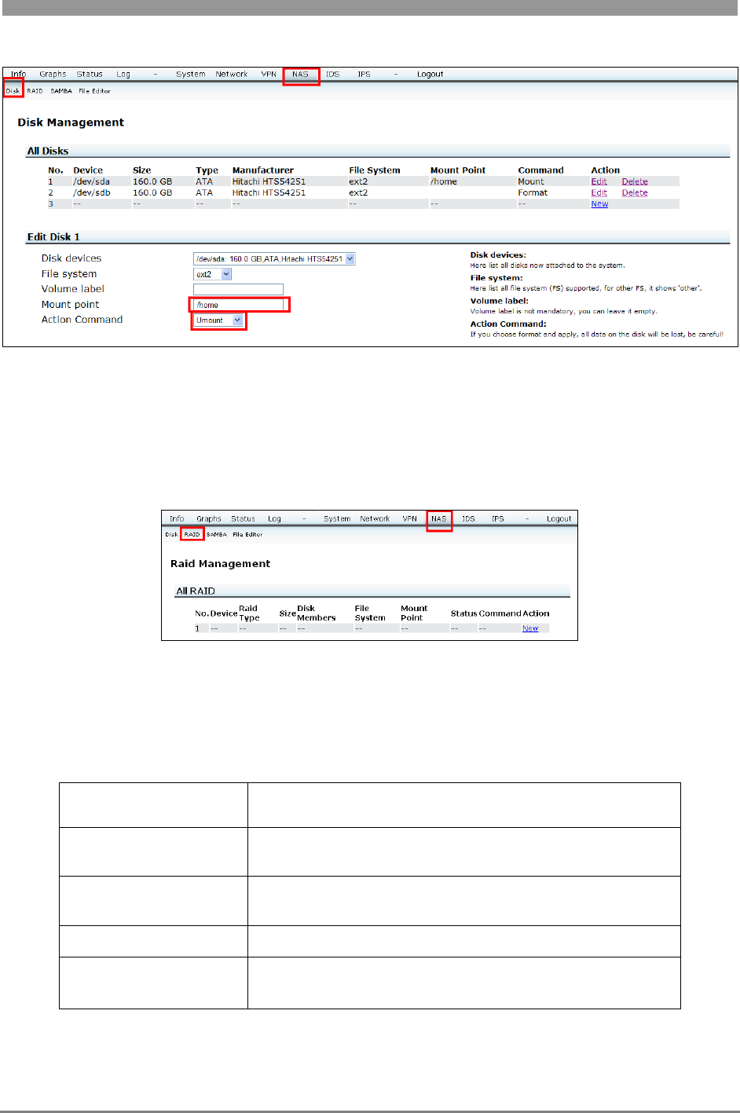This screenshot has height=1113, width=740.
Task: Open Graphs menu in the Disk Management screenshot
Action: tap(53, 75)
